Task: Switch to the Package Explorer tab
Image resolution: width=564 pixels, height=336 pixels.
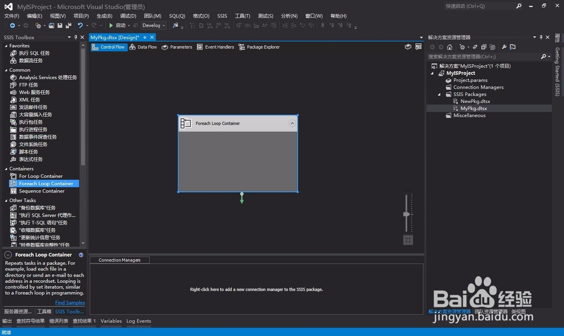Action: click(x=259, y=47)
